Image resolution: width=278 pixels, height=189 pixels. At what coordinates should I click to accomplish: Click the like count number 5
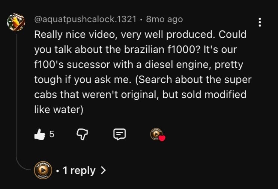52,134
